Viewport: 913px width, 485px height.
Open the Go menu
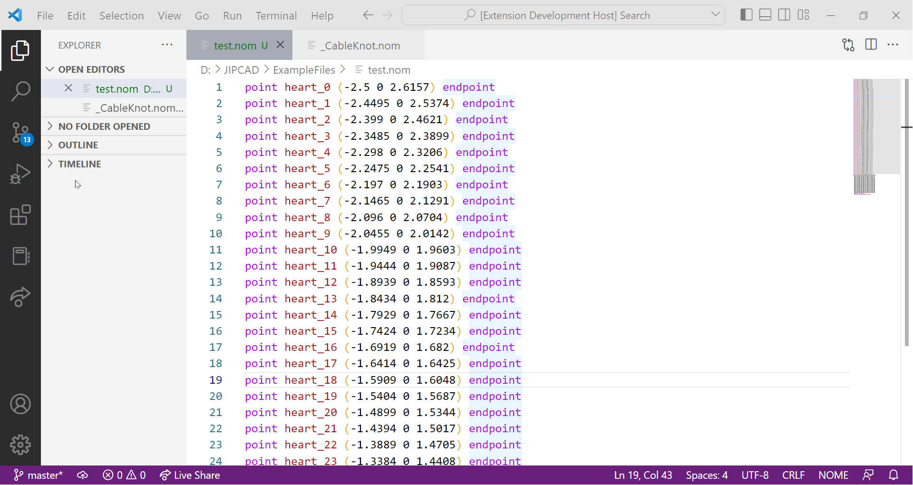[x=202, y=15]
